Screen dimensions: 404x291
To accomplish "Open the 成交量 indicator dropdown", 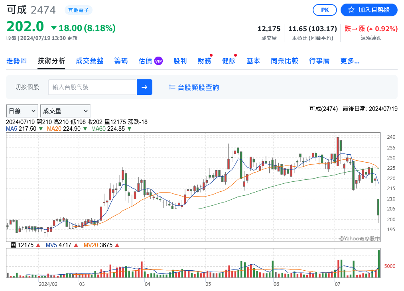I will tap(65, 111).
